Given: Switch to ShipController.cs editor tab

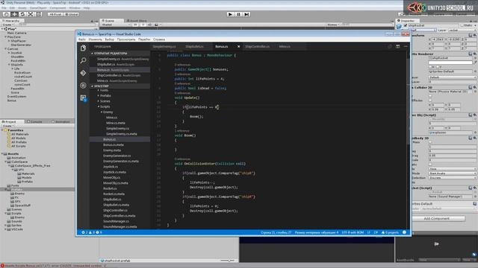Looking at the screenshot, I should 257,46.
